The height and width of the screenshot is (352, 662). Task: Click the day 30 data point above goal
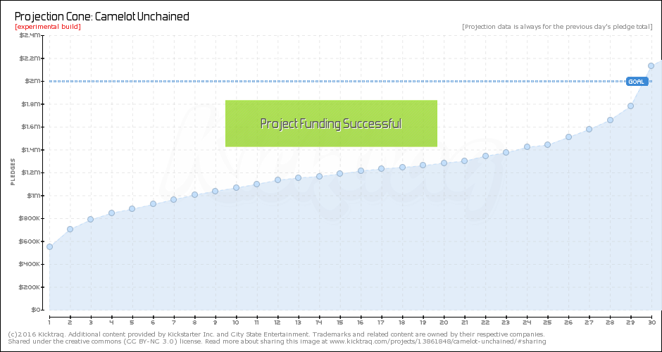[x=651, y=65]
